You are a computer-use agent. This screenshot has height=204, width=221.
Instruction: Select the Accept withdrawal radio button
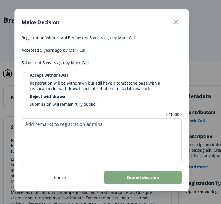25,75
